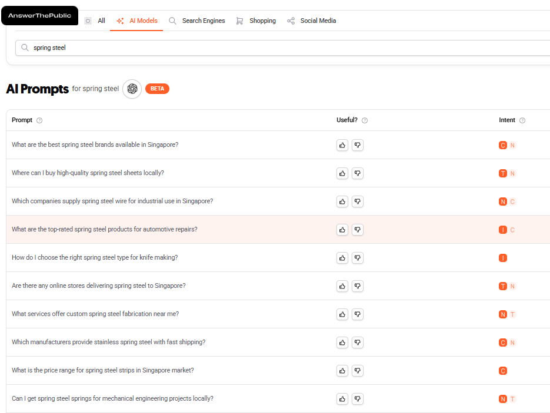Image resolution: width=550 pixels, height=413 pixels.
Task: Click the AnswerThePublic logo
Action: click(39, 15)
